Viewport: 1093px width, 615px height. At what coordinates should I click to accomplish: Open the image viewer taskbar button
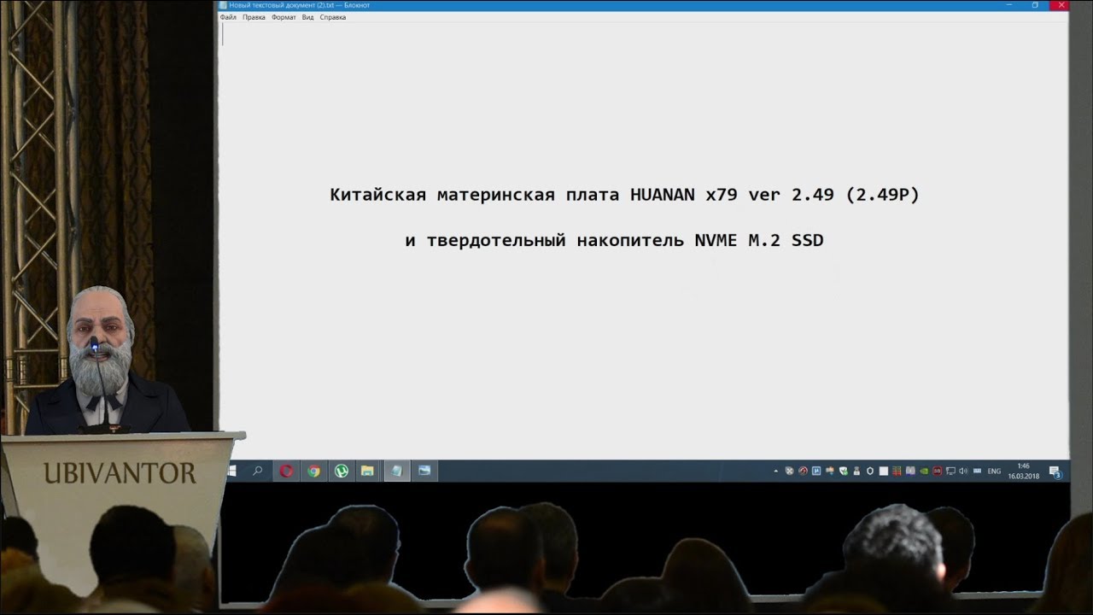pyautogui.click(x=424, y=471)
